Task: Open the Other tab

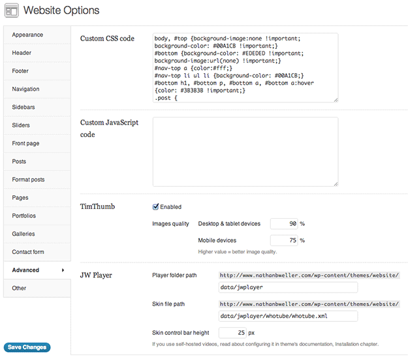Action: 19,288
